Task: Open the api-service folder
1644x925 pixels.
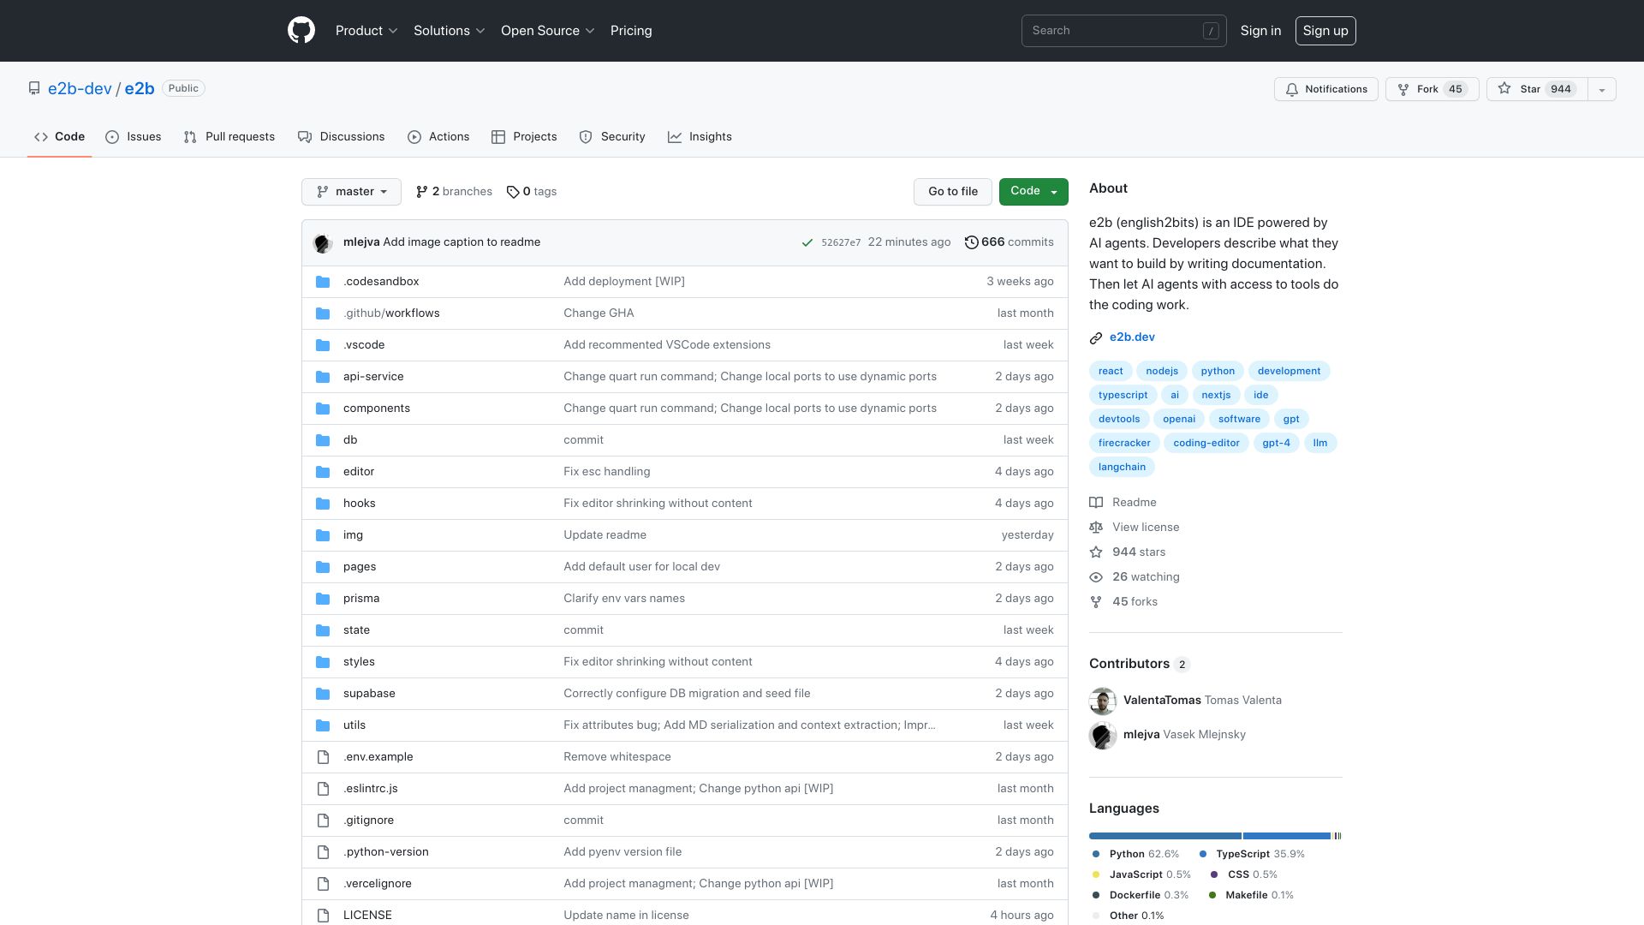Action: click(x=373, y=377)
